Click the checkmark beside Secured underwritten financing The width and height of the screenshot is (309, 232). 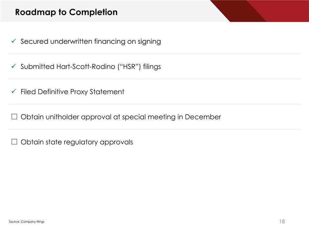click(14, 41)
